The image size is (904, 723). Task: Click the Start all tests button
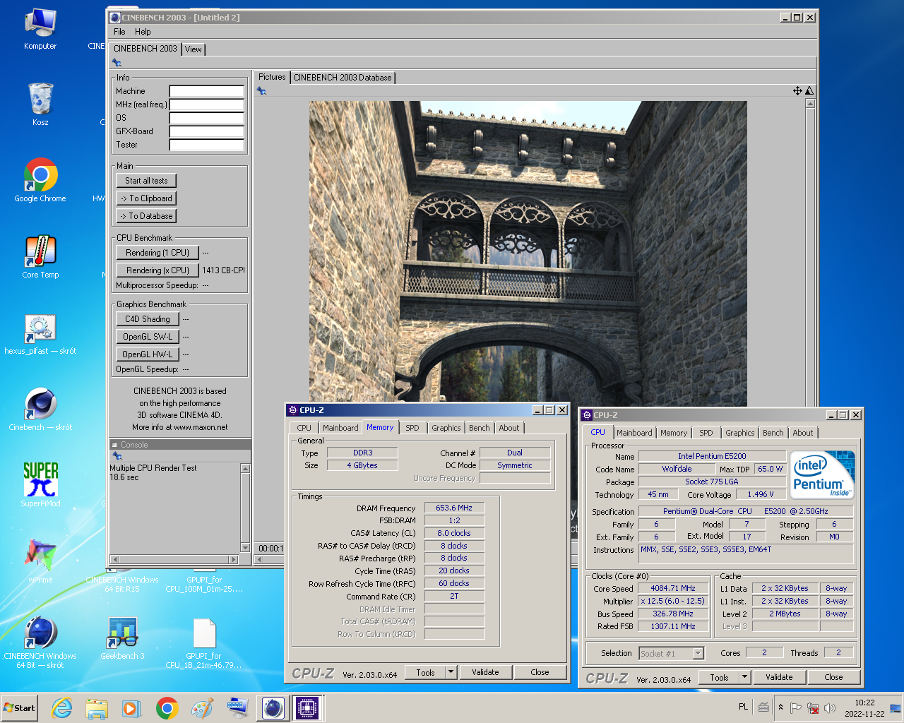click(x=146, y=181)
